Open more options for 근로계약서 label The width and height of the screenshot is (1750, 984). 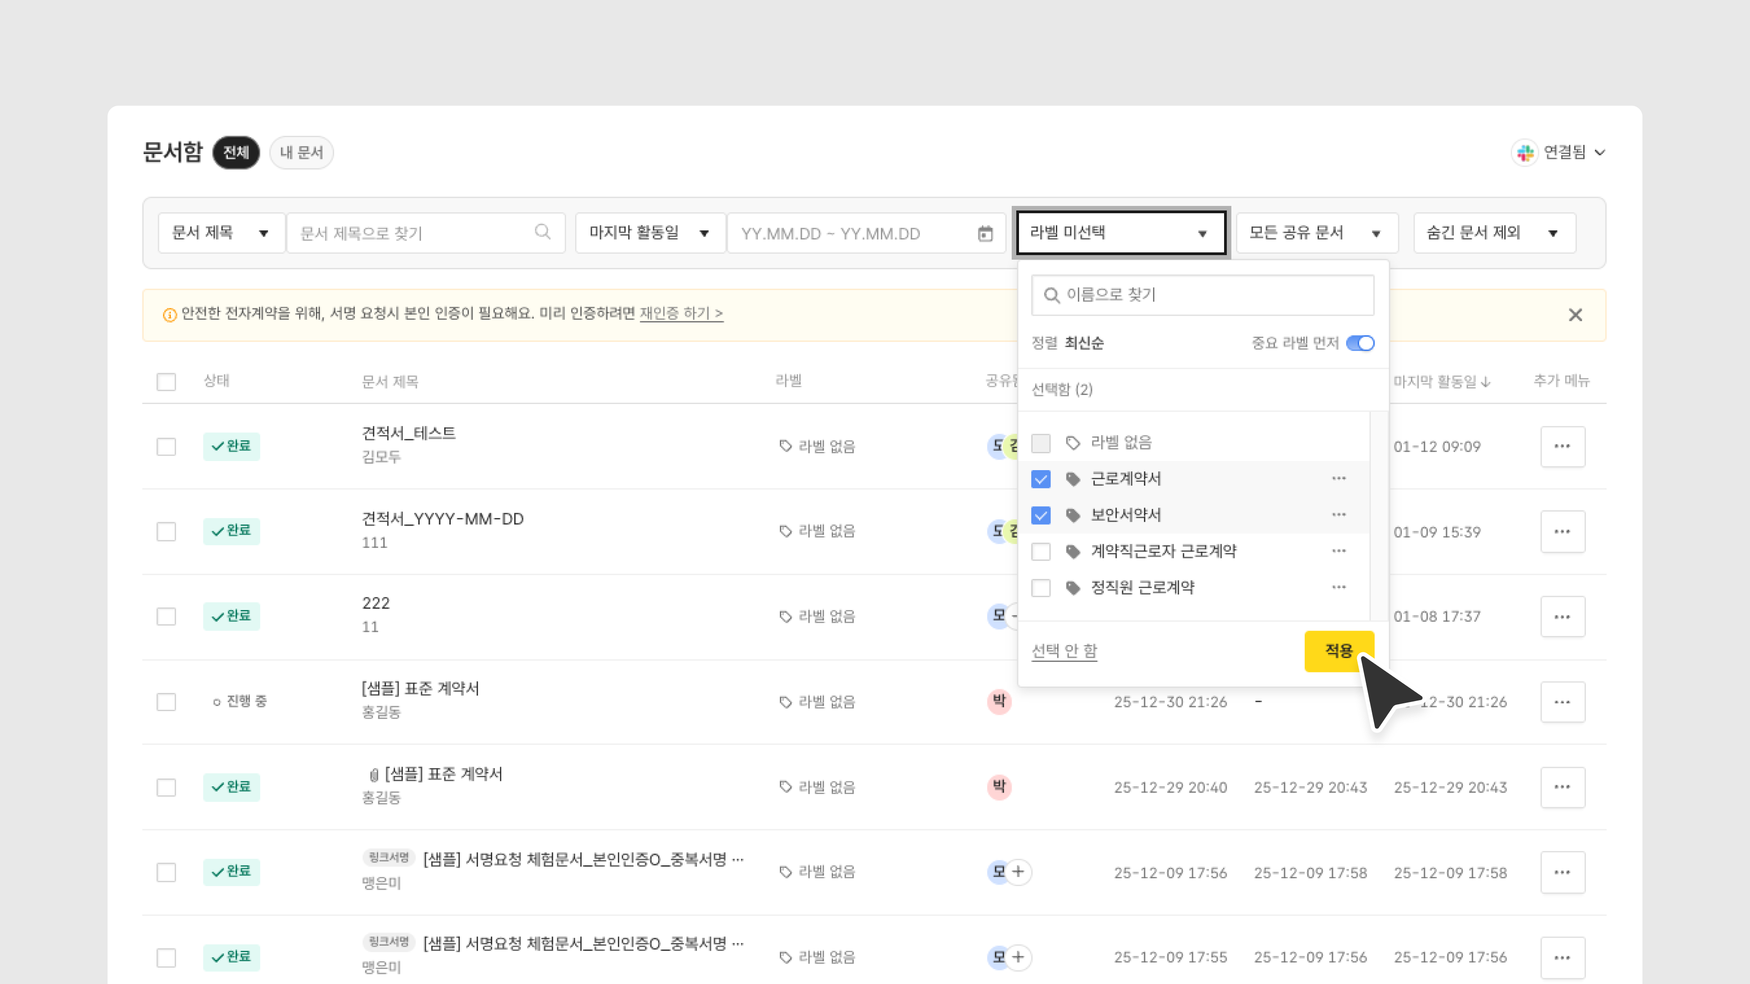pyautogui.click(x=1338, y=479)
